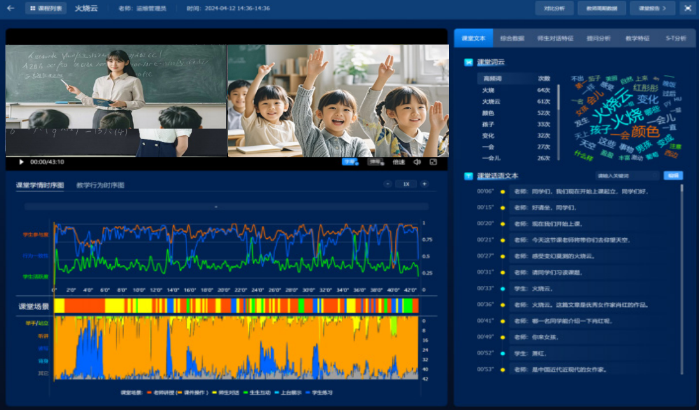The height and width of the screenshot is (410, 699).
Task: Collapse the chart panel with small arrow bar
Action: [x=216, y=207]
